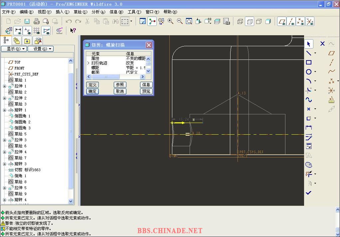Click the save disk icon
340x237 pixels.
coord(27,22)
